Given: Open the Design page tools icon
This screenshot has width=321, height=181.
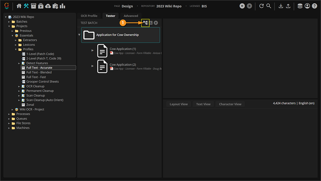Looking at the screenshot, I should click(x=26, y=6).
